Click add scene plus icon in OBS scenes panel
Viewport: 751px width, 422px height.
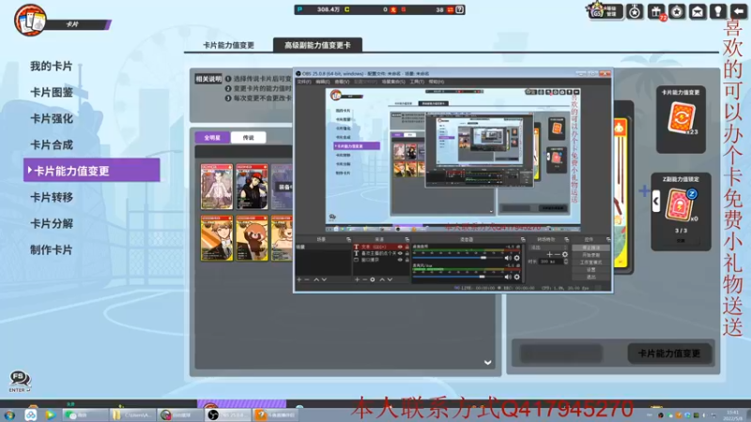299,279
